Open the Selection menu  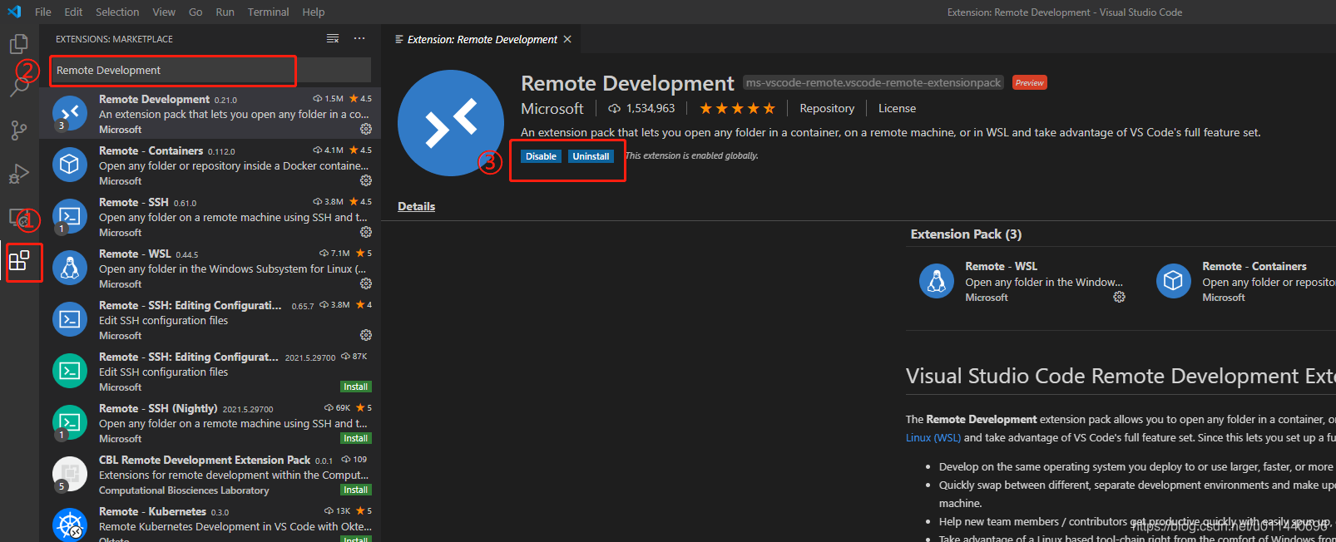click(117, 12)
